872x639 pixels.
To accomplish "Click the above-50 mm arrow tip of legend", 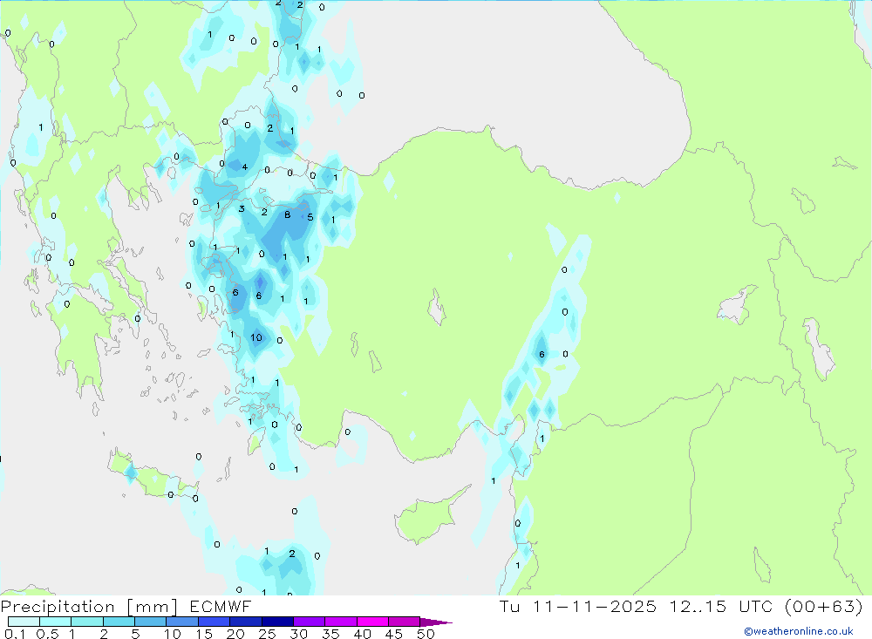I will point(435,622).
